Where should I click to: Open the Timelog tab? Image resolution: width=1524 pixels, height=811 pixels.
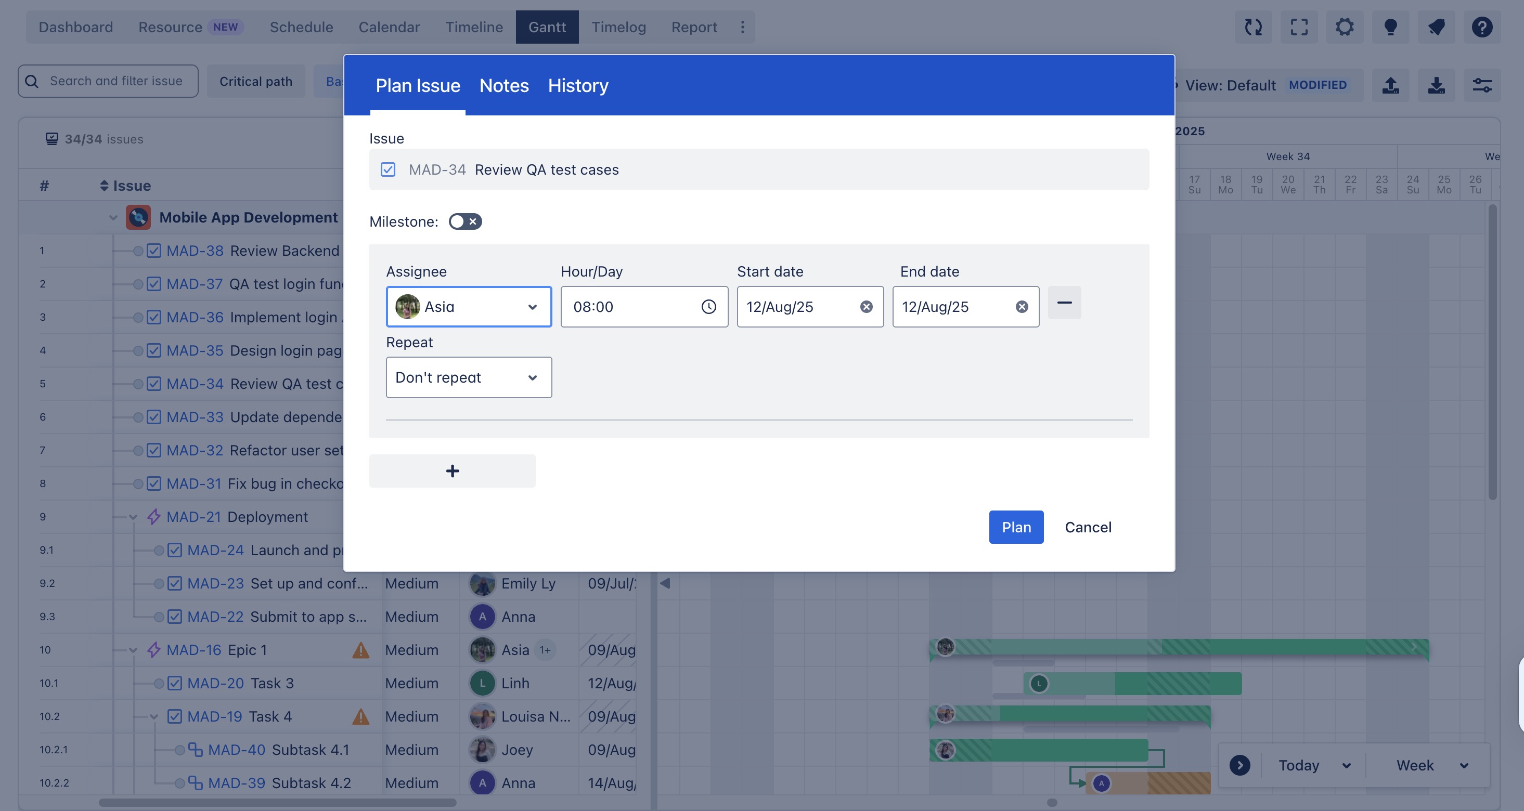point(619,27)
